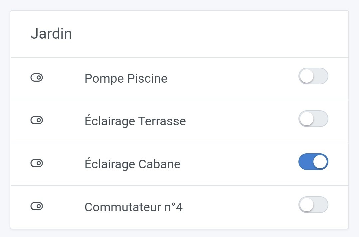The width and height of the screenshot is (359, 237).
Task: Click the first switch icon under Jardin
Action: 37,78
